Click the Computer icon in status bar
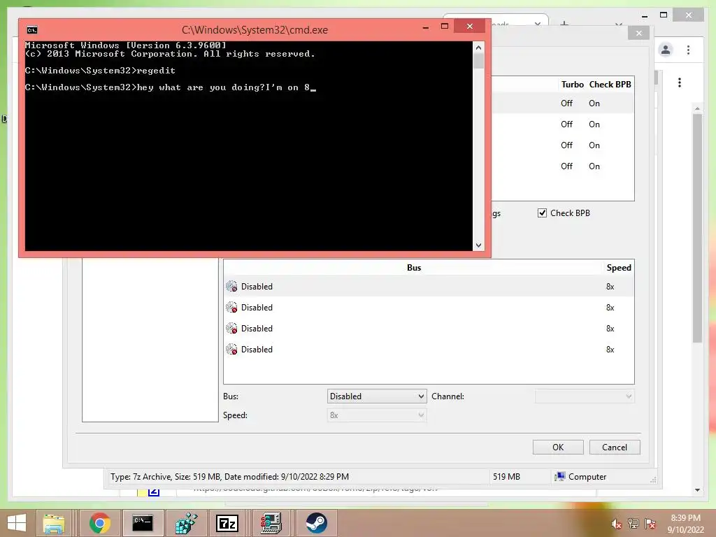 pos(559,477)
